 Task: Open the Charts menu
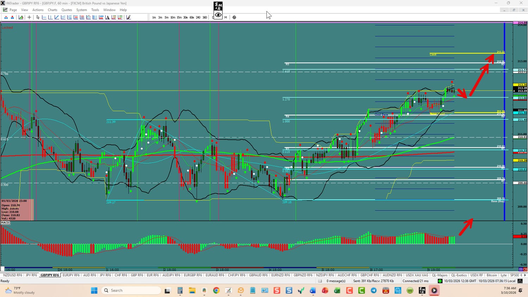click(52, 10)
